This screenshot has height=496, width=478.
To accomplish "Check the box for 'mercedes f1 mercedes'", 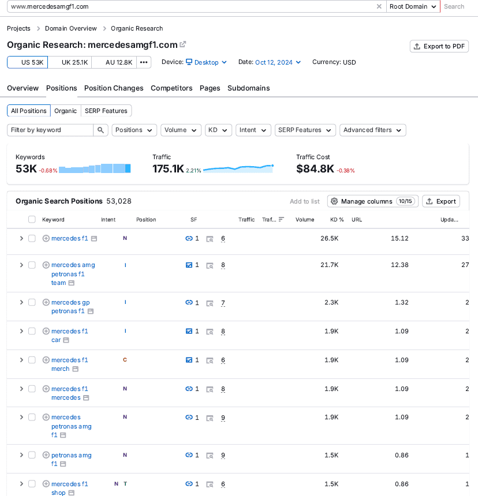I will point(32,389).
